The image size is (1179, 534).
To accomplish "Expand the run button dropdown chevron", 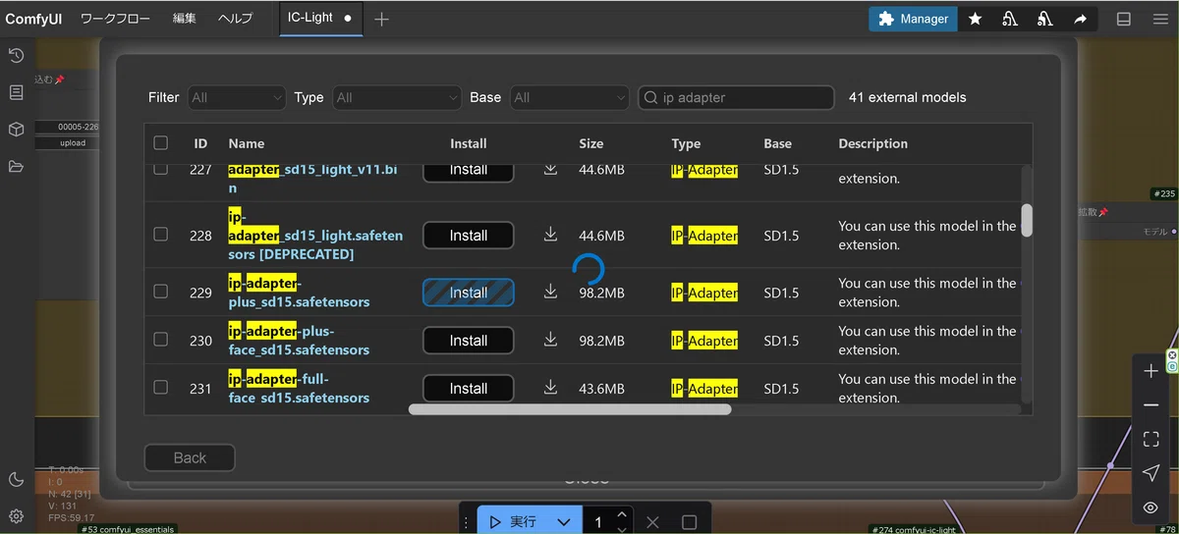I will [563, 522].
